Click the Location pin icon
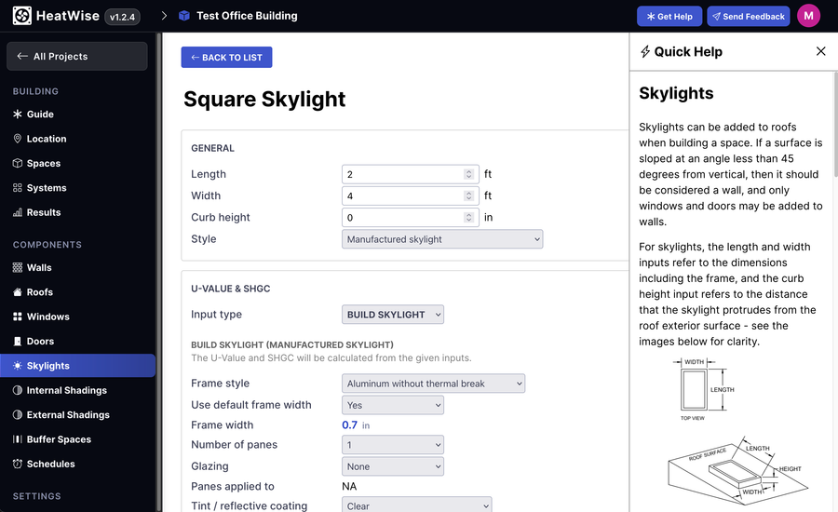Image resolution: width=838 pixels, height=512 pixels. point(18,139)
